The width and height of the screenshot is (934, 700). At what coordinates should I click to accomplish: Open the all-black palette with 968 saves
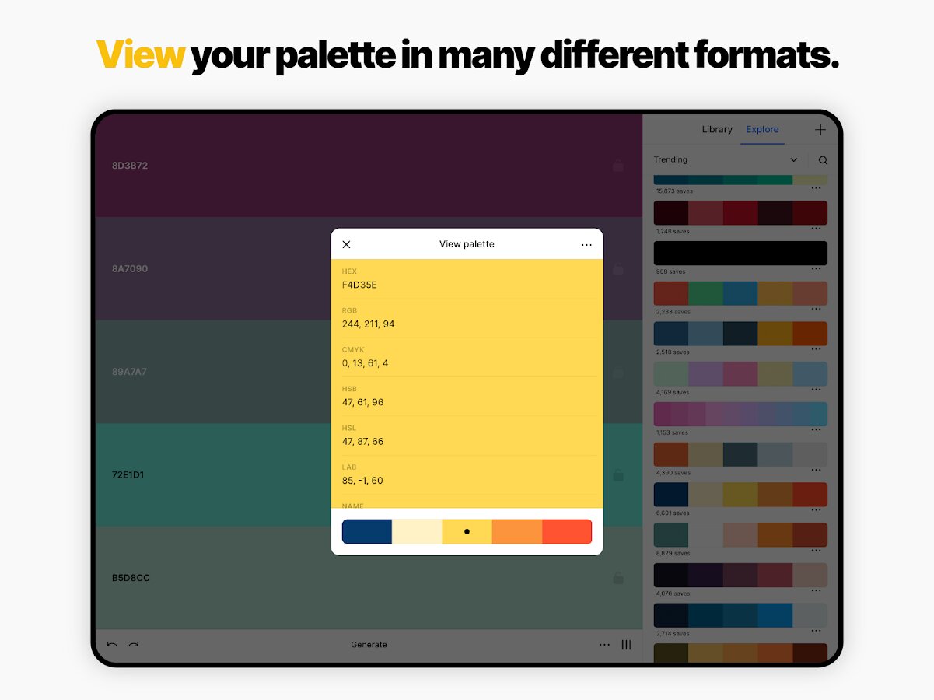pos(740,254)
